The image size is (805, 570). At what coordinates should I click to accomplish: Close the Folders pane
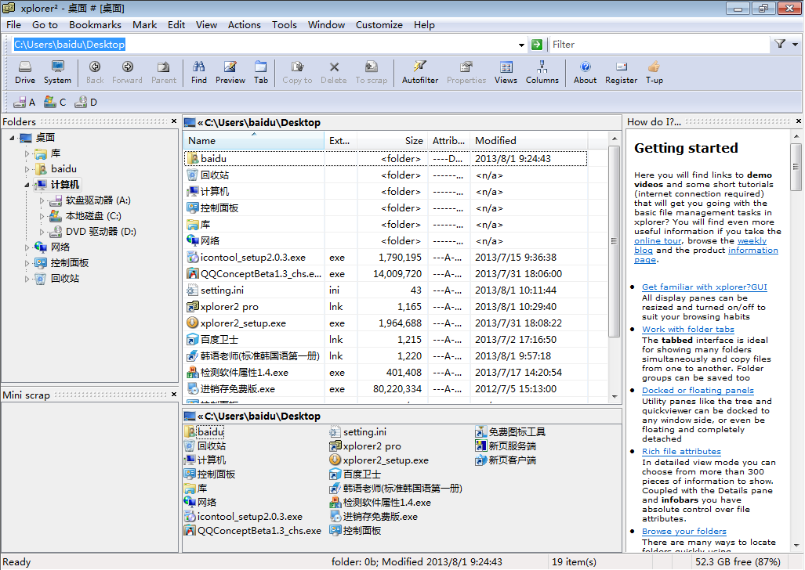(174, 121)
